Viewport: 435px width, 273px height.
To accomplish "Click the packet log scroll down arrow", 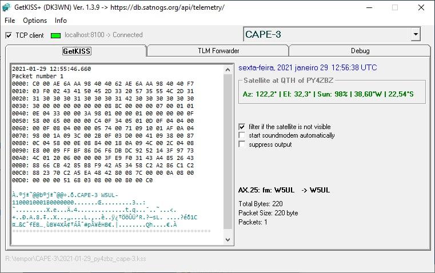I will pos(228,240).
